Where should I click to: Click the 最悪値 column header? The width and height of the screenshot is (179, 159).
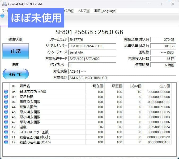click(x=114, y=86)
